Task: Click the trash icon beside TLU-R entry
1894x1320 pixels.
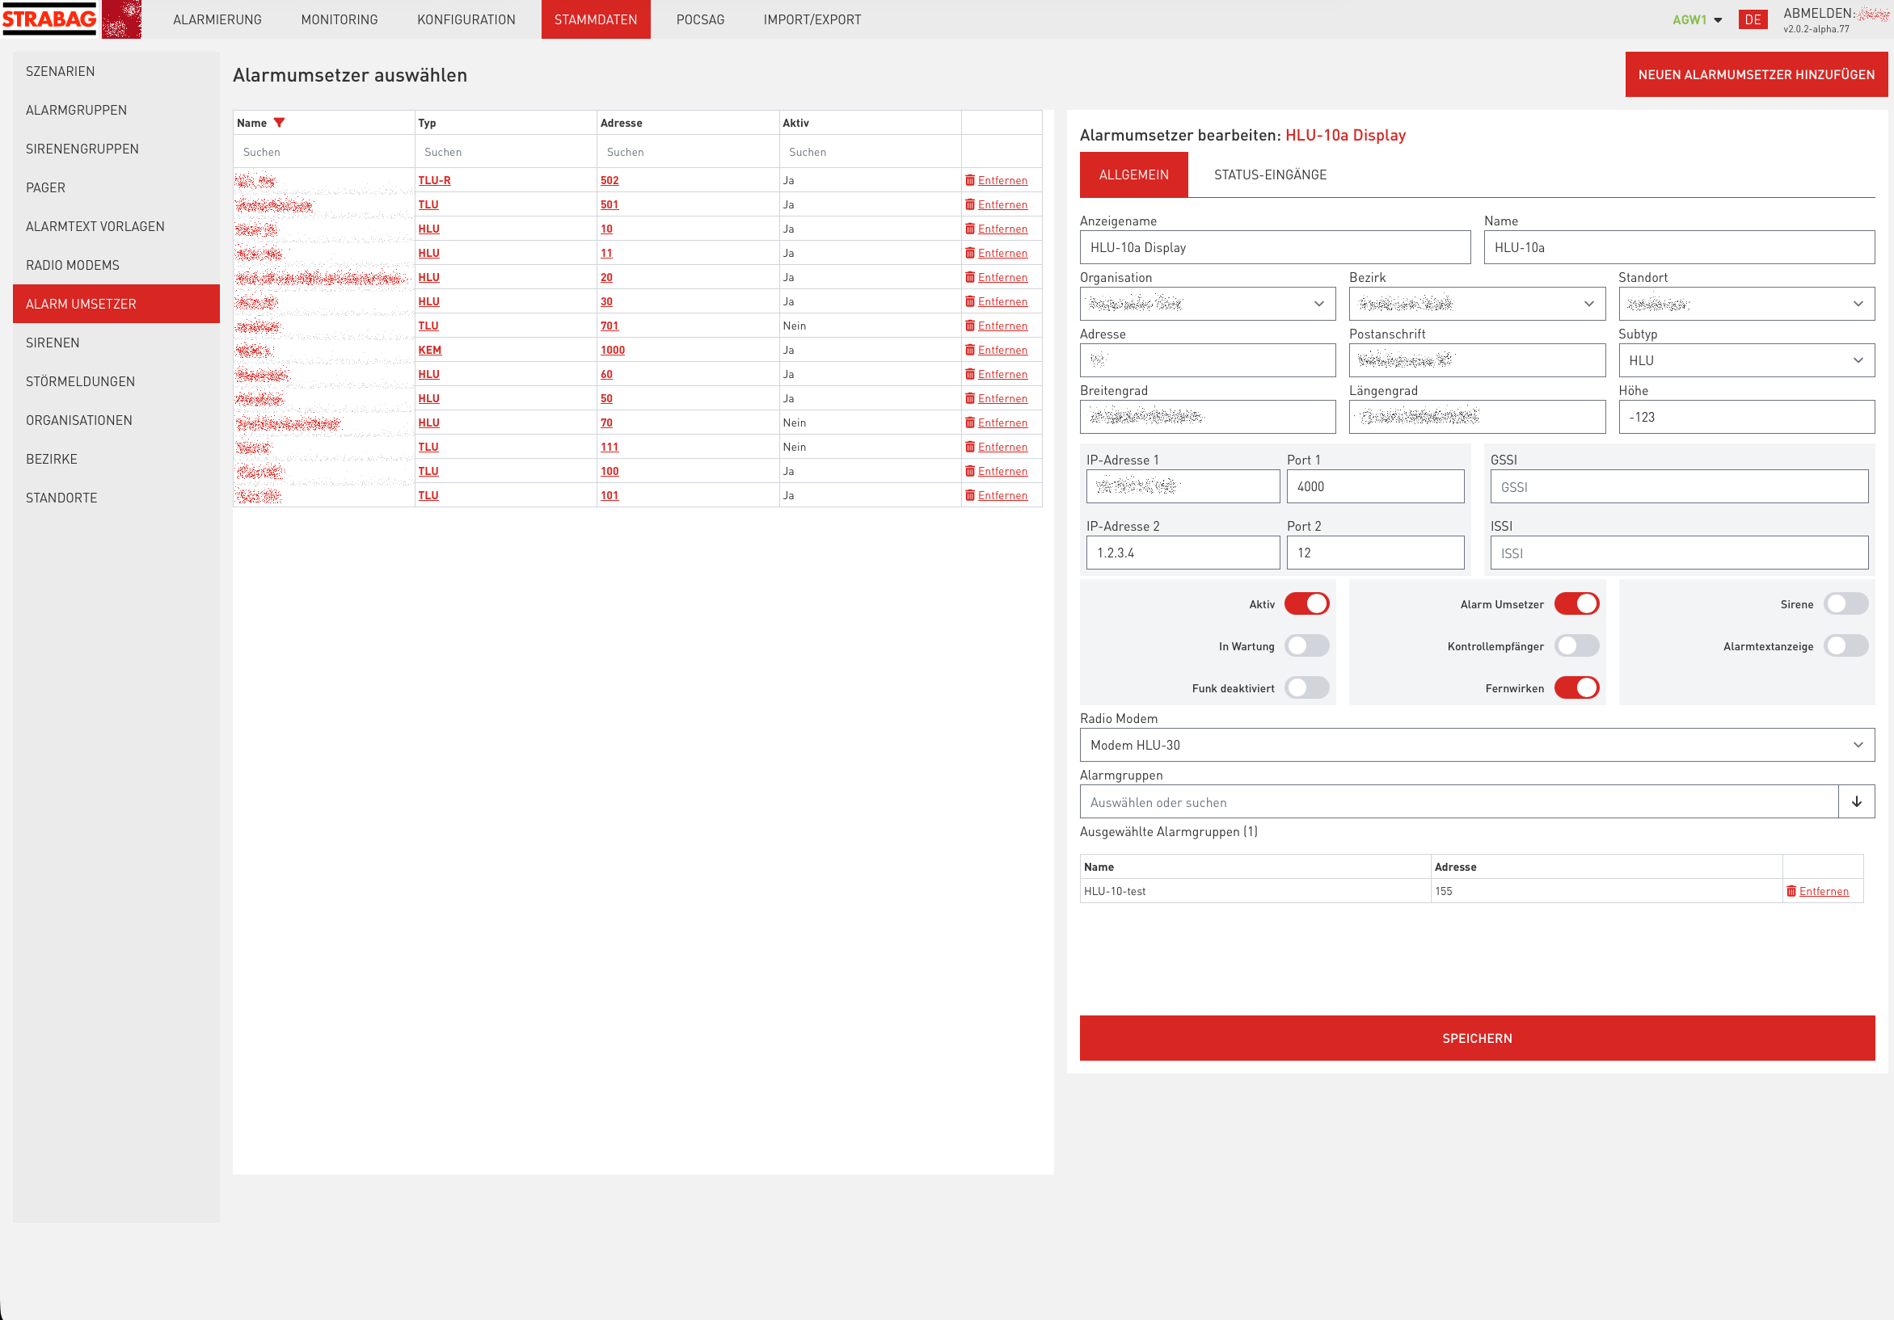Action: [x=970, y=179]
